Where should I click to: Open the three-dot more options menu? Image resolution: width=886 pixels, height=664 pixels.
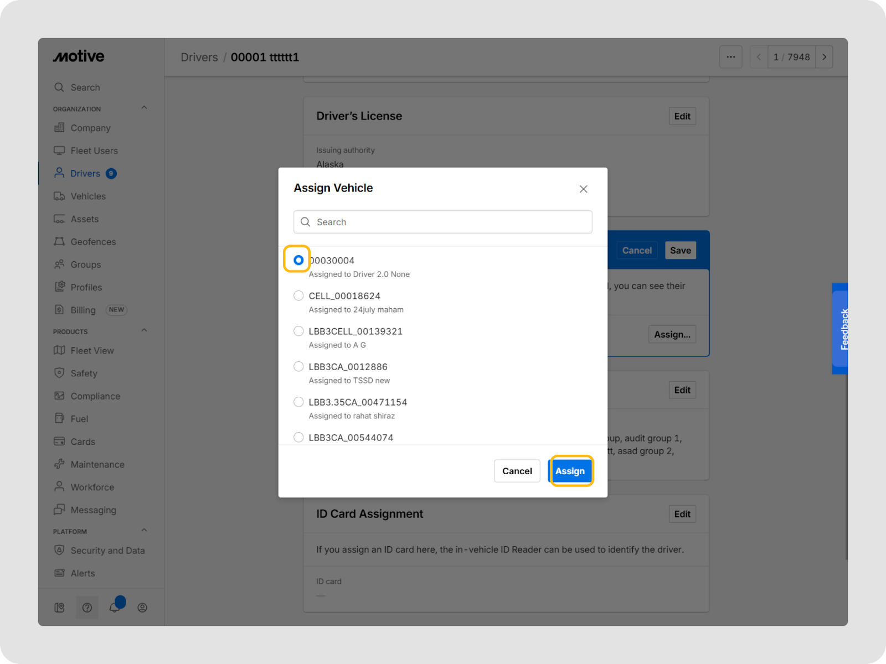click(x=730, y=57)
